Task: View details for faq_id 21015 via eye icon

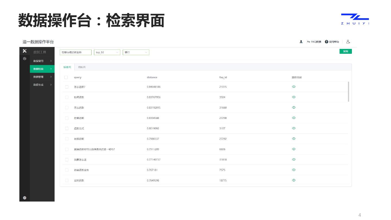Action: pyautogui.click(x=294, y=87)
